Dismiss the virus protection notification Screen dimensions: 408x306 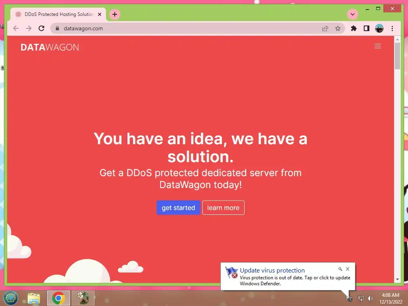(347, 269)
